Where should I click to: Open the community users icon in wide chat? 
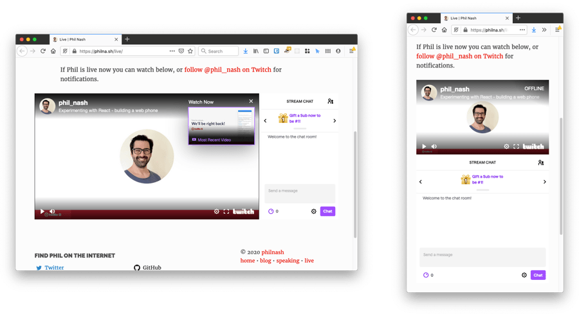coord(331,101)
